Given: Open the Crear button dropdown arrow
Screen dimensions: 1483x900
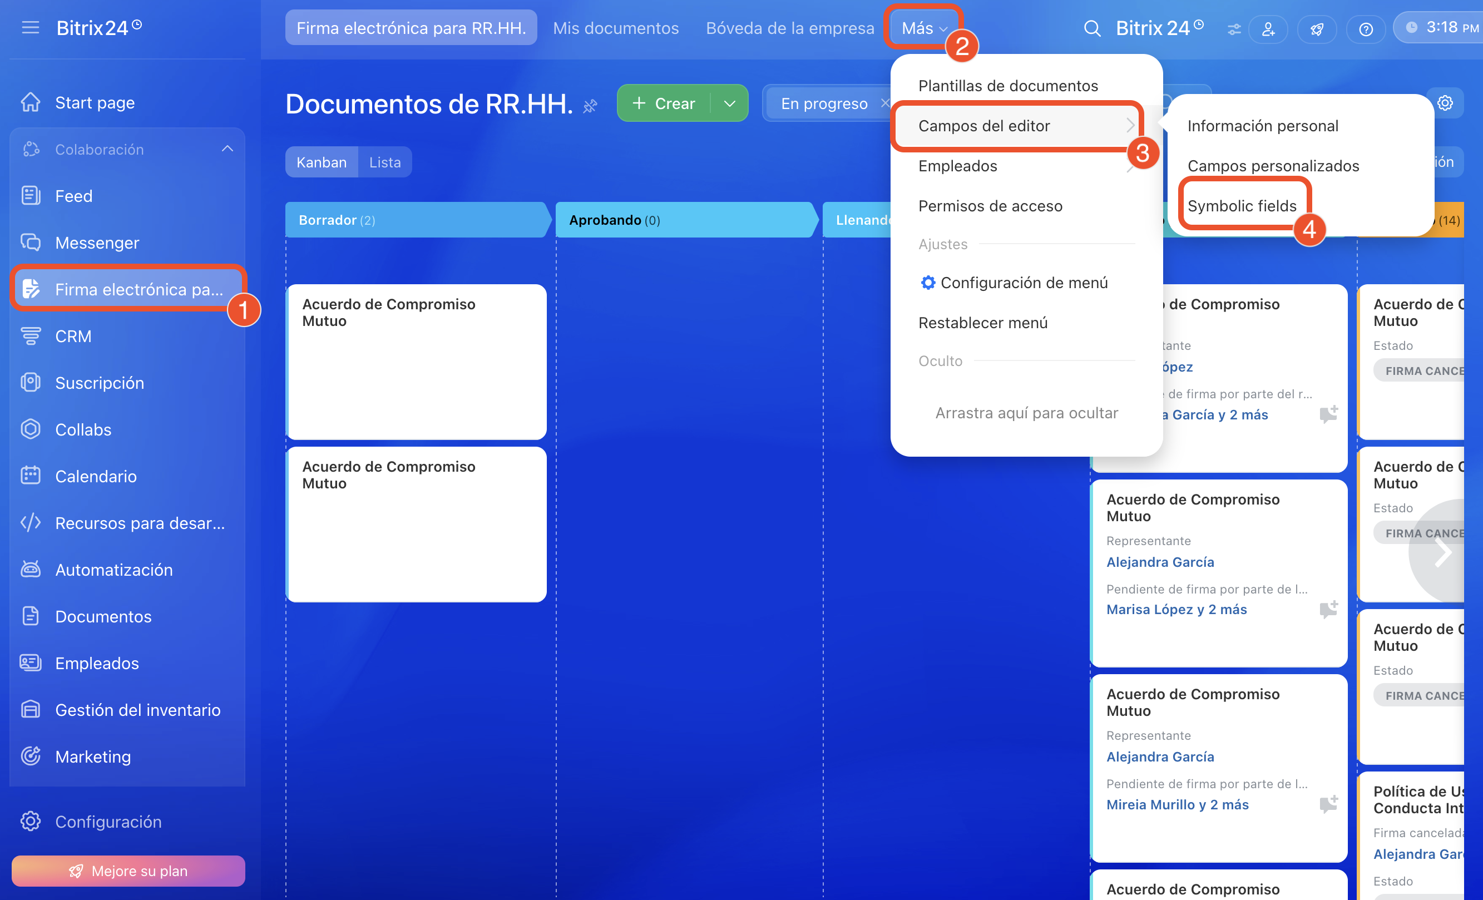Looking at the screenshot, I should [x=729, y=103].
